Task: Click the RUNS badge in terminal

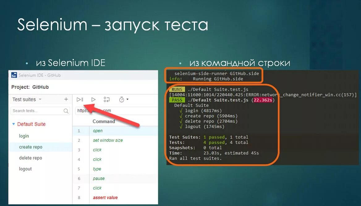Action: [x=177, y=89]
